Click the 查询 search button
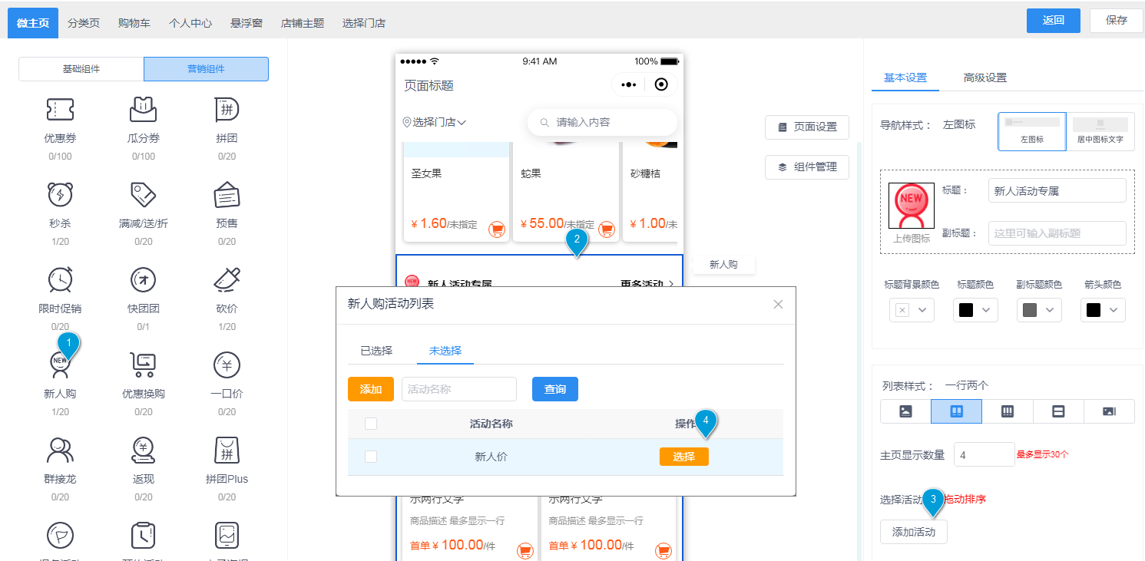This screenshot has width=1145, height=561. pos(555,389)
